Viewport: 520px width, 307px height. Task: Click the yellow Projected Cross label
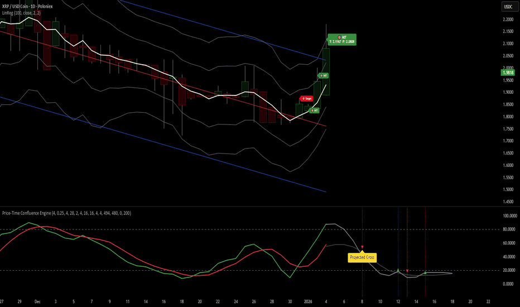pos(362,257)
